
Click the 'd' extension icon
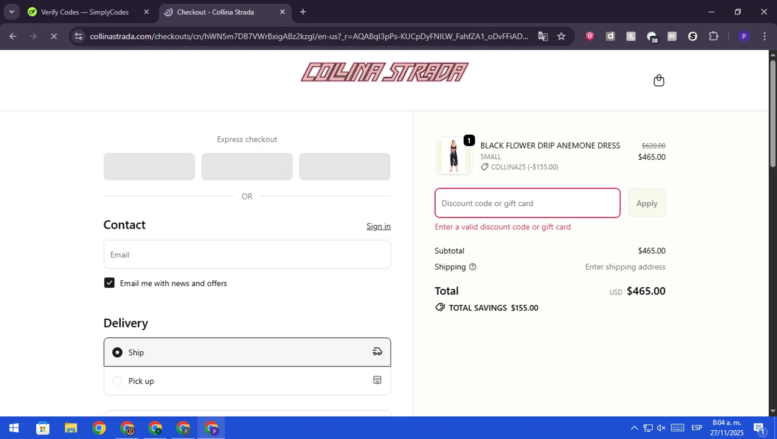coord(610,36)
